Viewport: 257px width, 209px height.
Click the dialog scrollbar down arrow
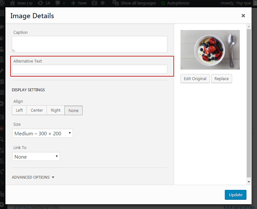[249, 182]
